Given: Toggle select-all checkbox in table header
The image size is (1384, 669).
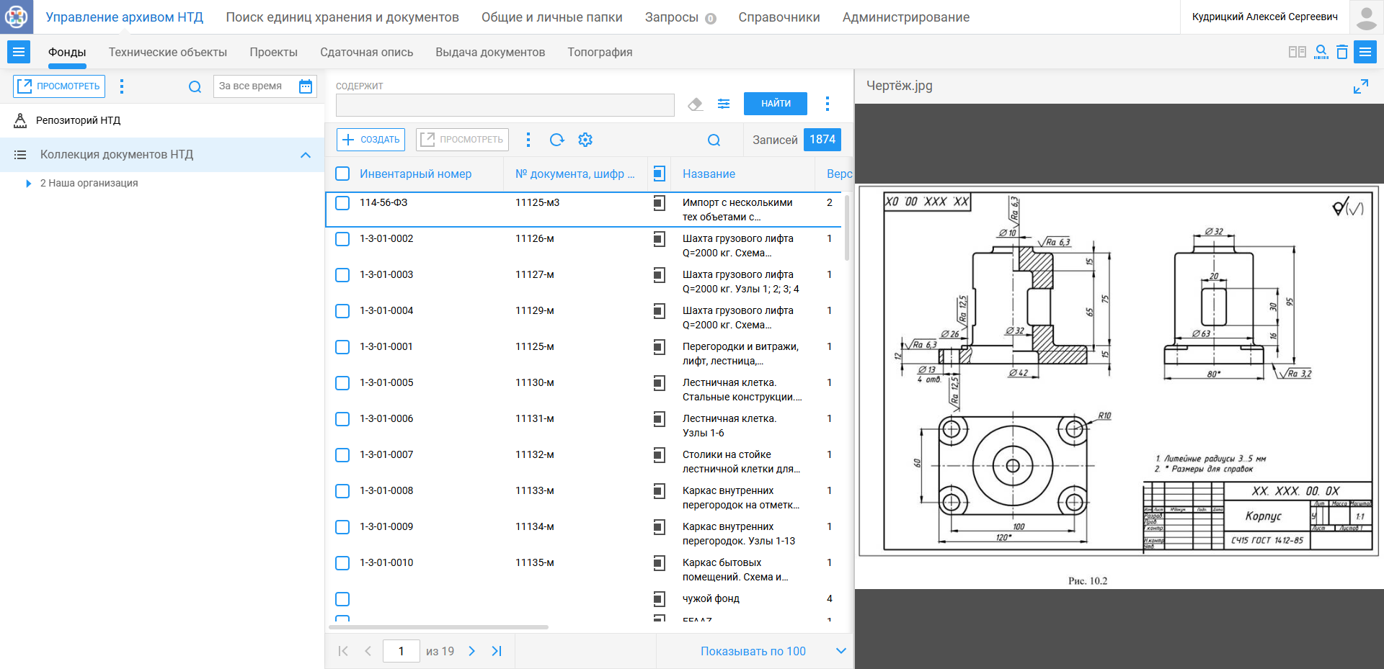Looking at the screenshot, I should tap(342, 174).
